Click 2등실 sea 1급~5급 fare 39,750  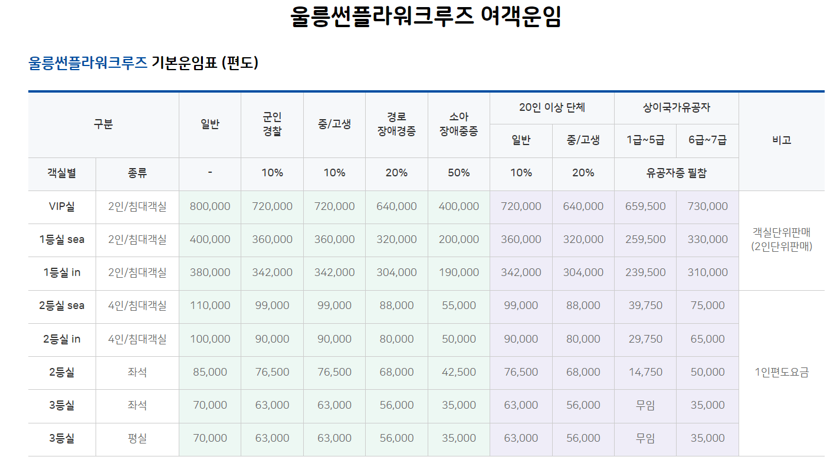tap(645, 305)
